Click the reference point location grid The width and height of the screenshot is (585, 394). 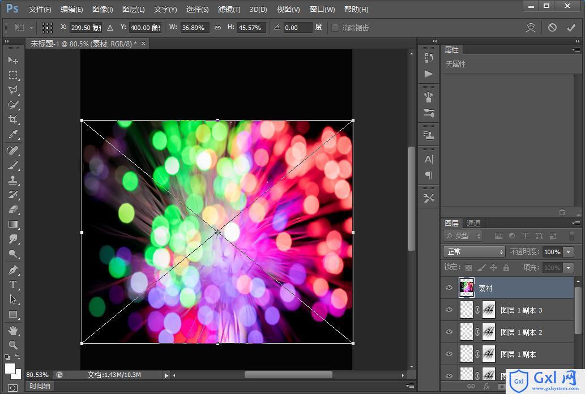coord(47,28)
